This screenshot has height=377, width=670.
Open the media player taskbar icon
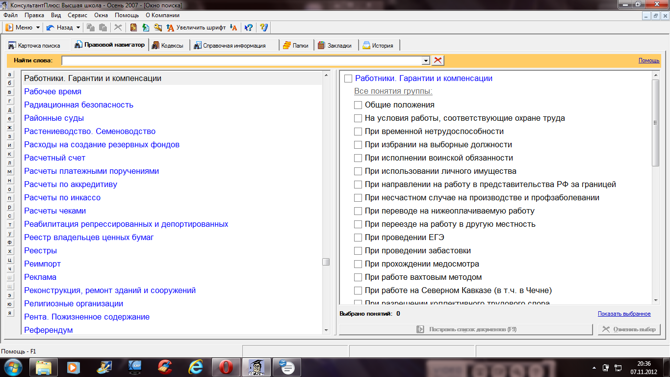pos(74,367)
